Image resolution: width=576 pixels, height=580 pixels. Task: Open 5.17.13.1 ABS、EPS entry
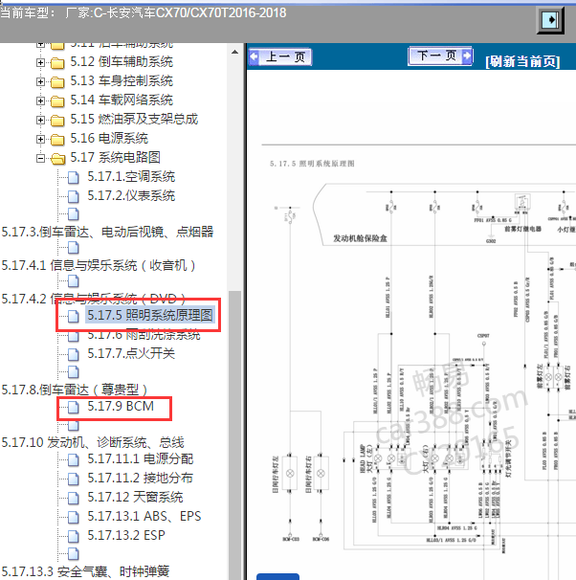coord(144,517)
